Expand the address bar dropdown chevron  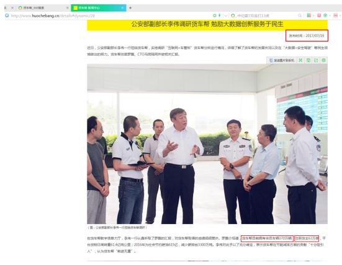226,15
